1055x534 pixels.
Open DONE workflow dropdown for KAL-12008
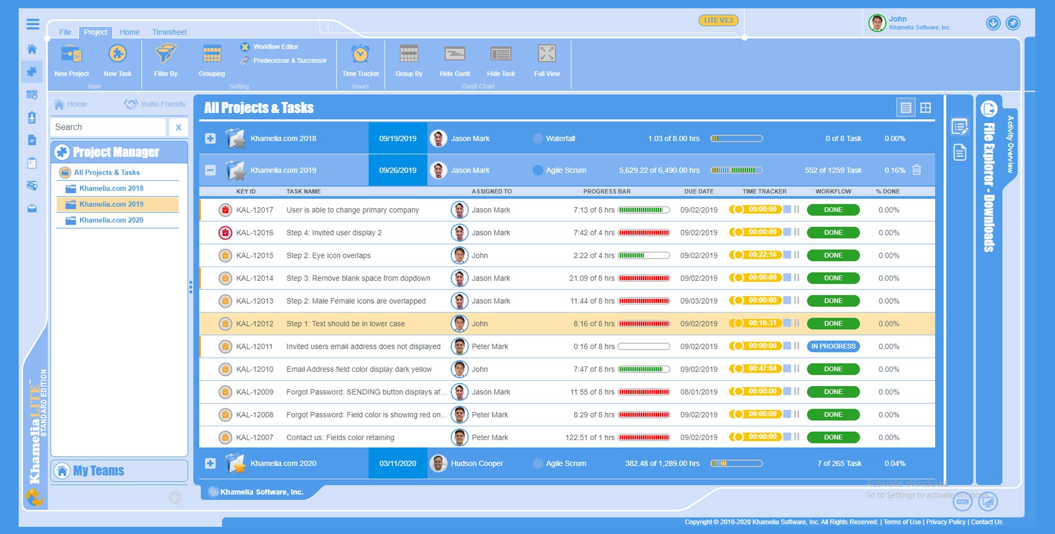(x=833, y=415)
